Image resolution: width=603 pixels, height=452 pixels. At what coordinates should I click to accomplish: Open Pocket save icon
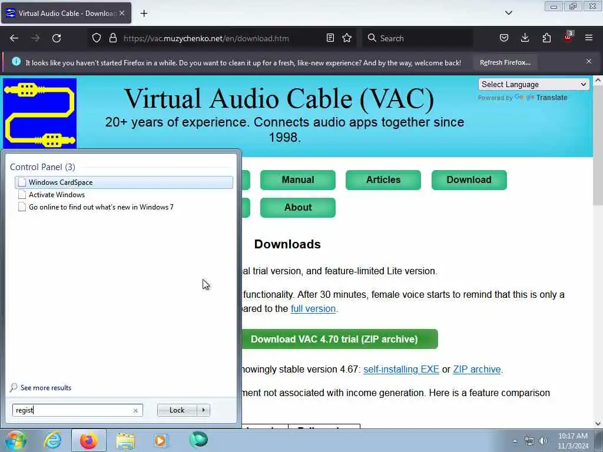click(504, 38)
